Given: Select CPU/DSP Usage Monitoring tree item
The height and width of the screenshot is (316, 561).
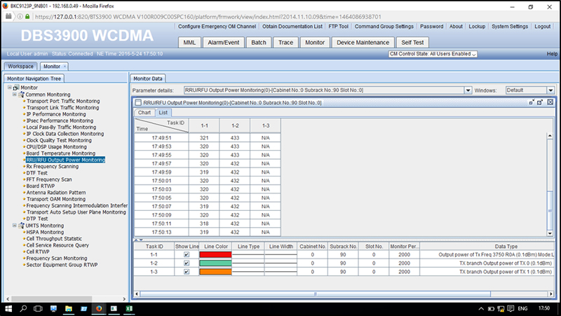Looking at the screenshot, I should click(x=57, y=147).
